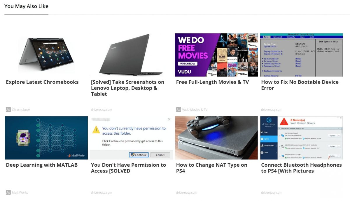Open How to Fix No Bootable Device article
350x201 pixels.
pos(300,85)
